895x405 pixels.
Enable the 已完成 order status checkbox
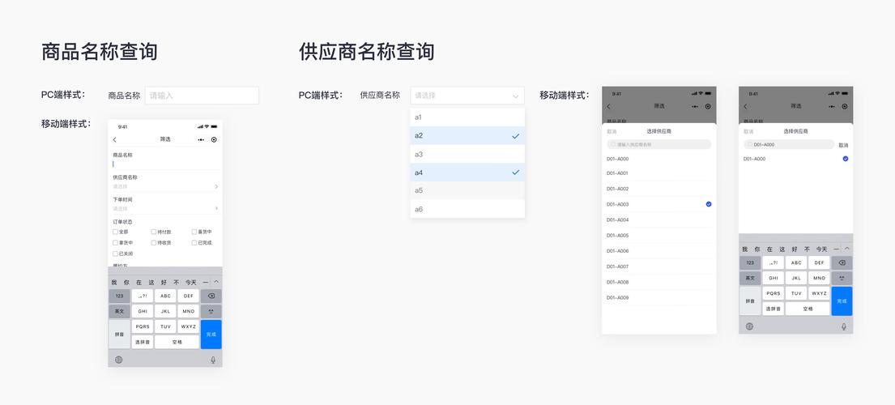(x=194, y=242)
